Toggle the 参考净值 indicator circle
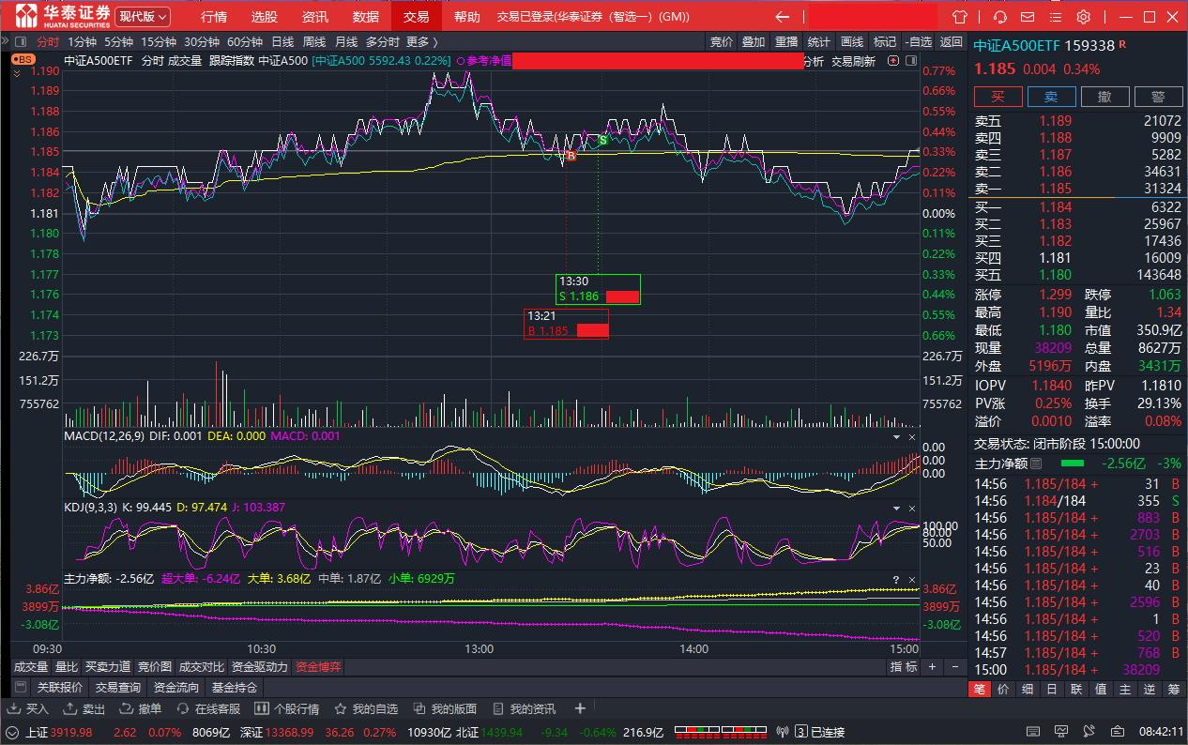Image resolution: width=1188 pixels, height=745 pixels. pyautogui.click(x=460, y=61)
